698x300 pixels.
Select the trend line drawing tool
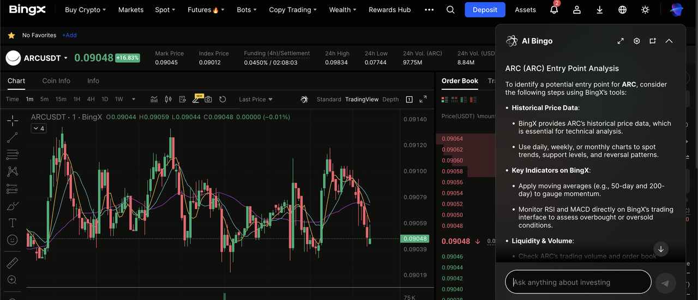pos(12,138)
